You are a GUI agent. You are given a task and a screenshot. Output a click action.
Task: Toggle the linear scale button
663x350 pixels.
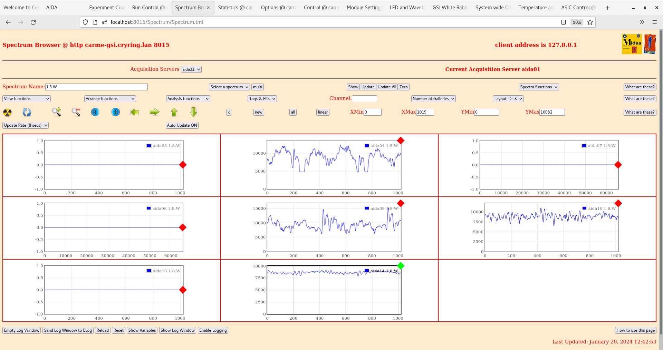pyautogui.click(x=323, y=112)
